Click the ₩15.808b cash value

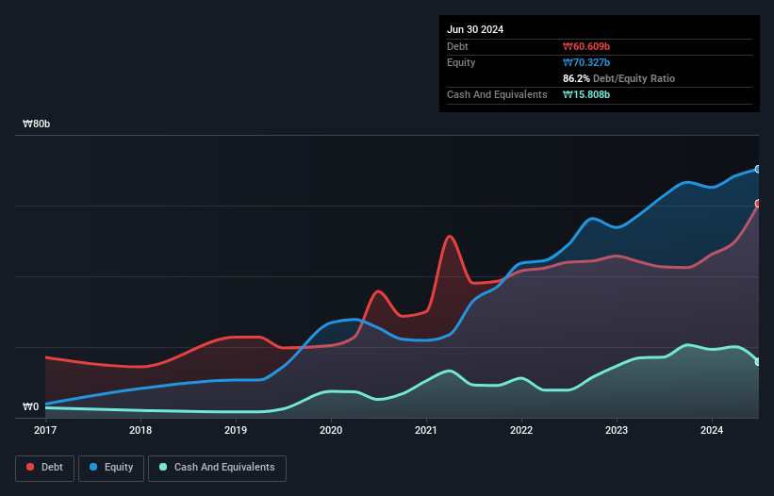pos(586,94)
